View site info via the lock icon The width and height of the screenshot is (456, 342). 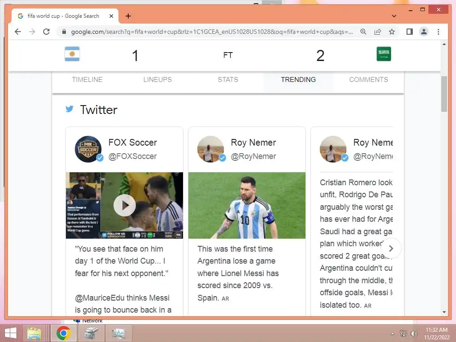64,32
